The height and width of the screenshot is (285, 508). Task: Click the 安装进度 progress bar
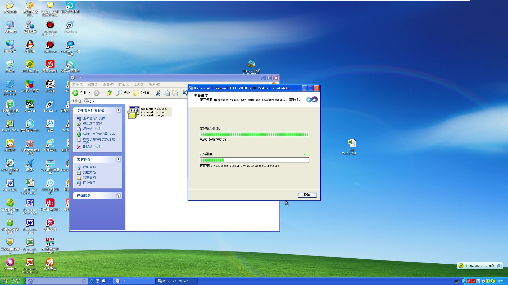[254, 160]
